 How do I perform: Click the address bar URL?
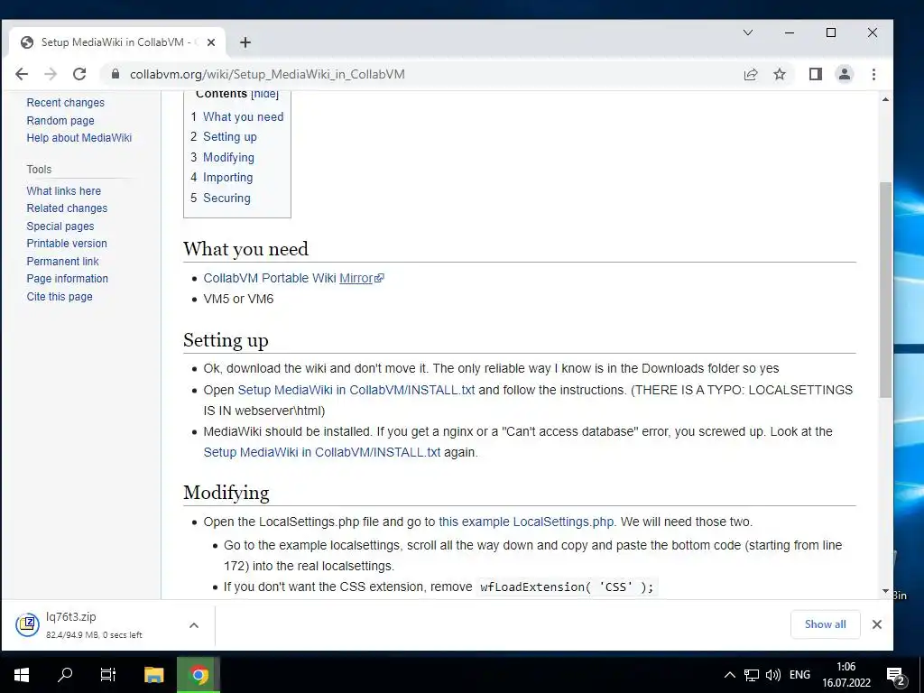(267, 74)
